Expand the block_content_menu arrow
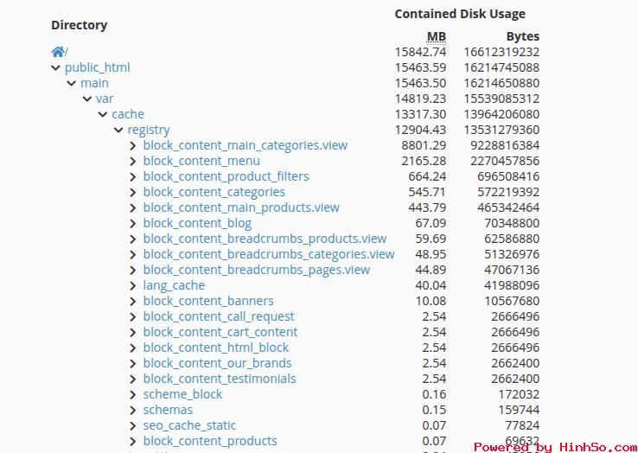The image size is (638, 453). (133, 161)
